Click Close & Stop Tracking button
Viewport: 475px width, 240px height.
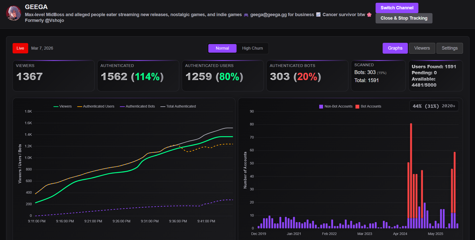pyautogui.click(x=404, y=18)
